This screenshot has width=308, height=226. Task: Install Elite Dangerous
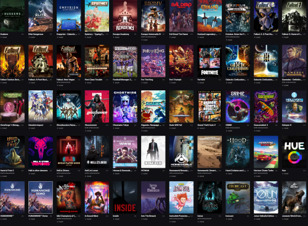tap(32, 37)
